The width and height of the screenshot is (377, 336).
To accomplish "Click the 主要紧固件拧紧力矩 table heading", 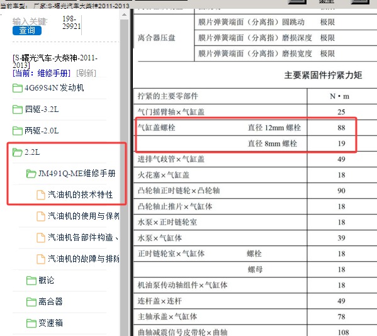I will pos(323,76).
